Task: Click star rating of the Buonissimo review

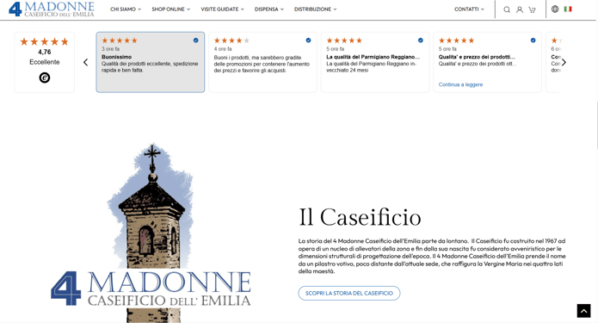Action: 120,40
